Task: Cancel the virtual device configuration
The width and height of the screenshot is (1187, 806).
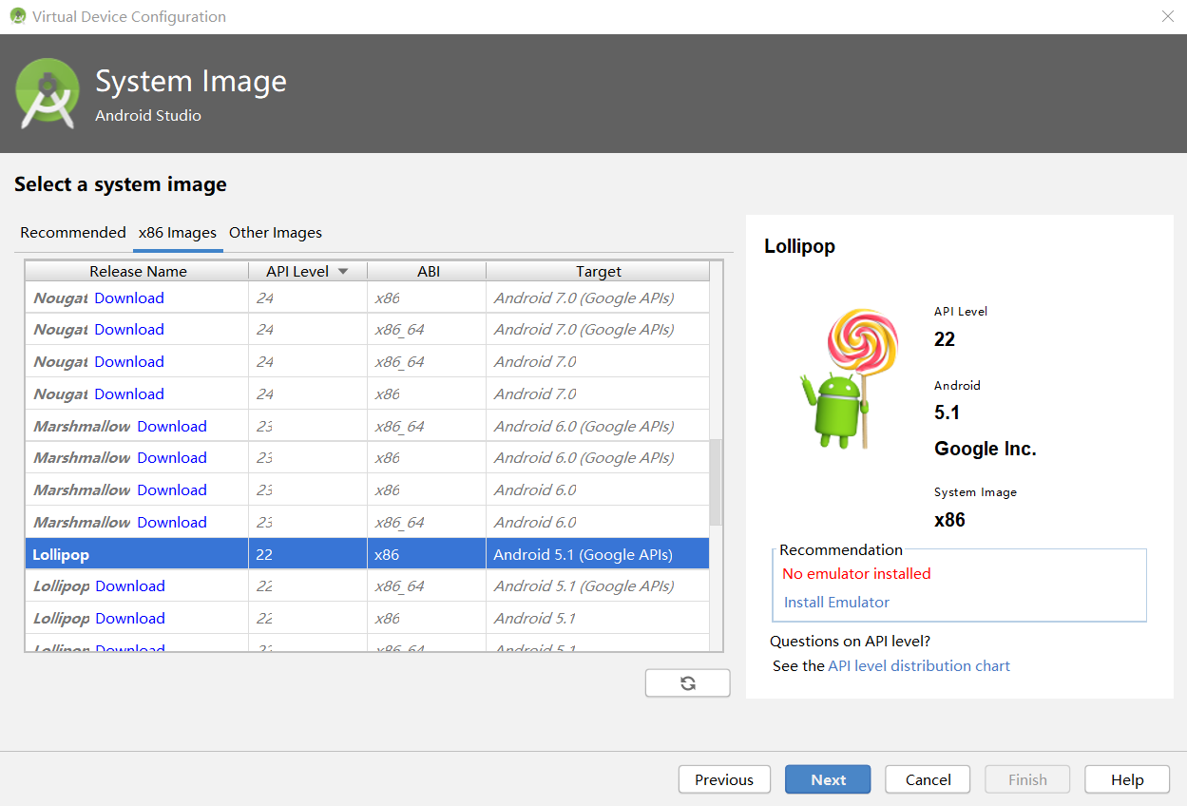Action: click(928, 779)
